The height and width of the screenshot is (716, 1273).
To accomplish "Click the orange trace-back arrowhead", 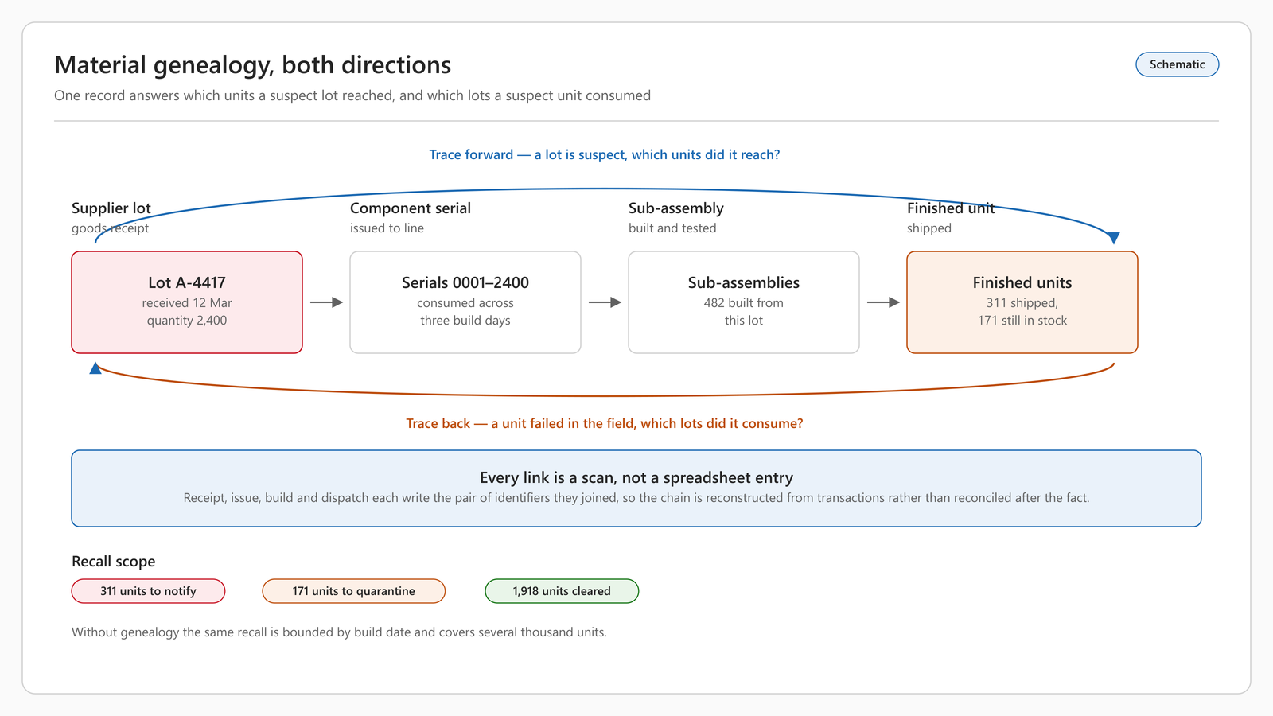I will 95,368.
